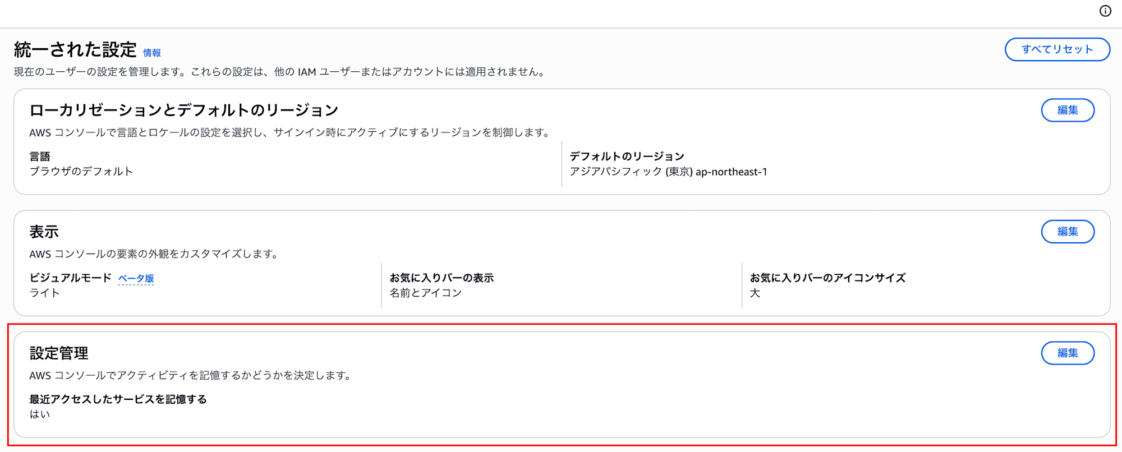Click the 設定管理 section heading
This screenshot has height=452, width=1122.
tap(59, 353)
